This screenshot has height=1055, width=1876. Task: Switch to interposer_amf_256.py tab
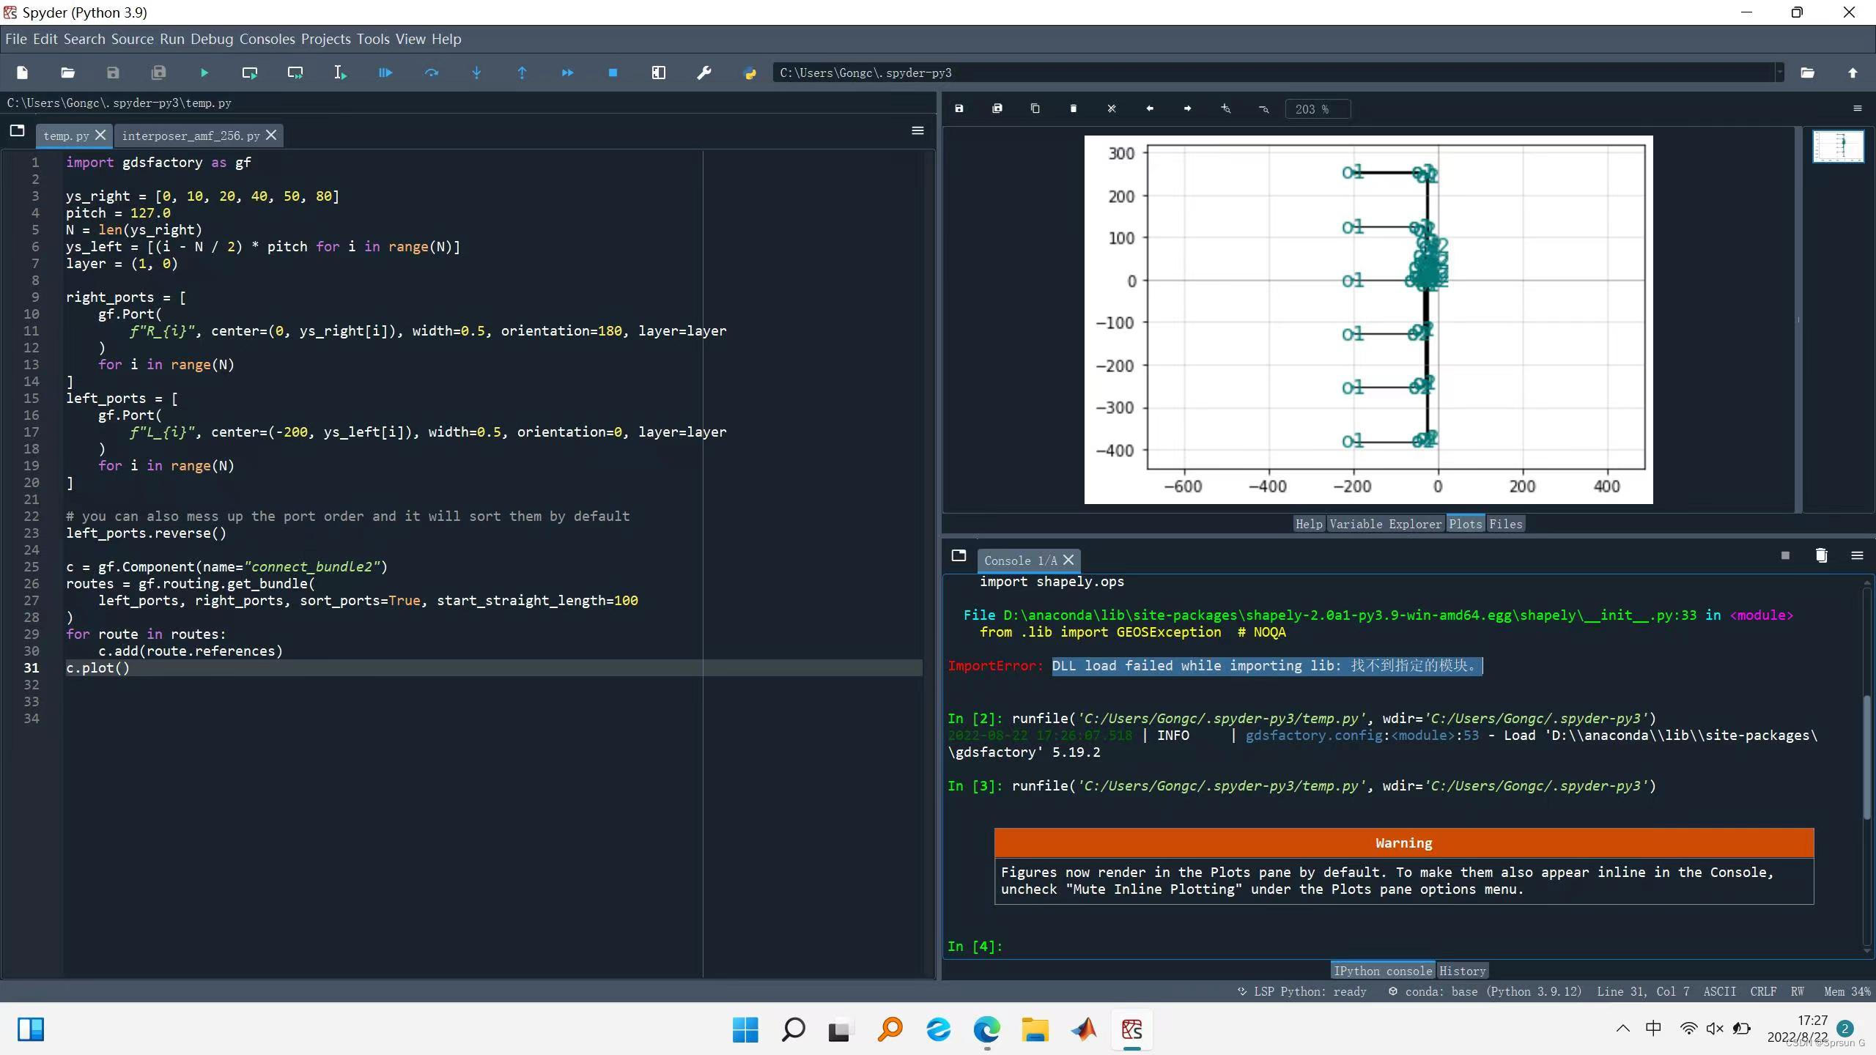click(x=191, y=136)
